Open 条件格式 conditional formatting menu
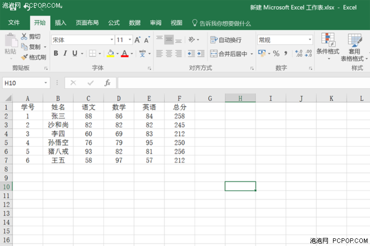370x246 pixels. [x=328, y=46]
